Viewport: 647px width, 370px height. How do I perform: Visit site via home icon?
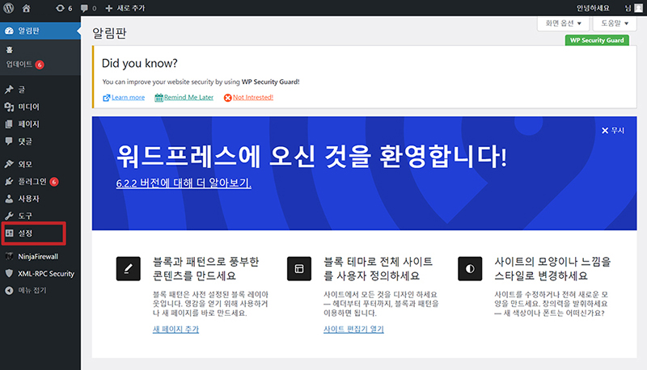coord(27,8)
